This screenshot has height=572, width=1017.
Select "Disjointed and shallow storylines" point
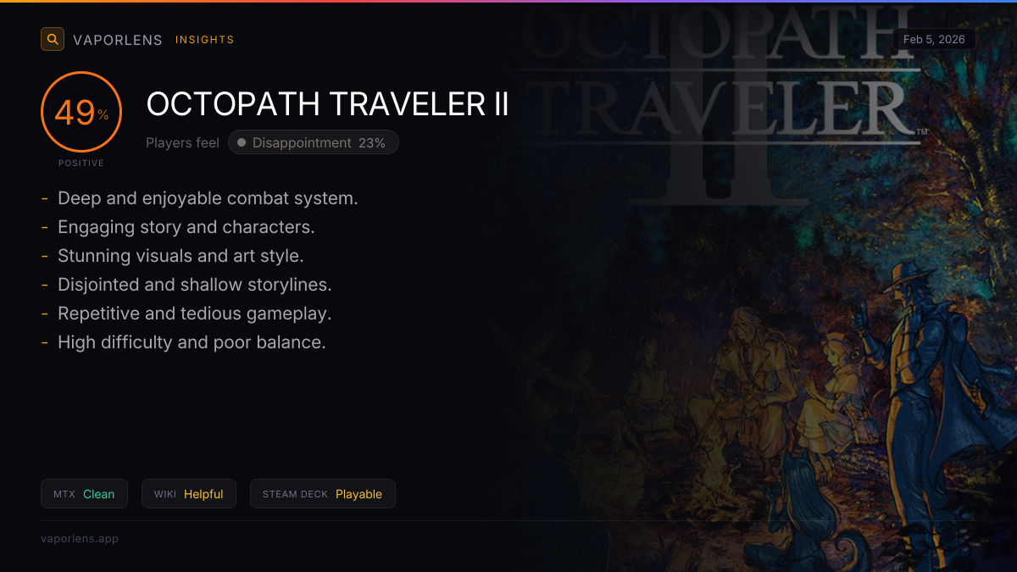point(195,285)
